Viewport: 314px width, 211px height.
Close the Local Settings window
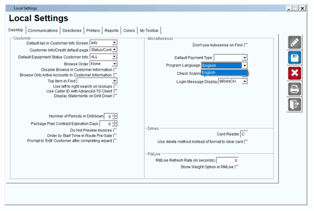coord(302,9)
